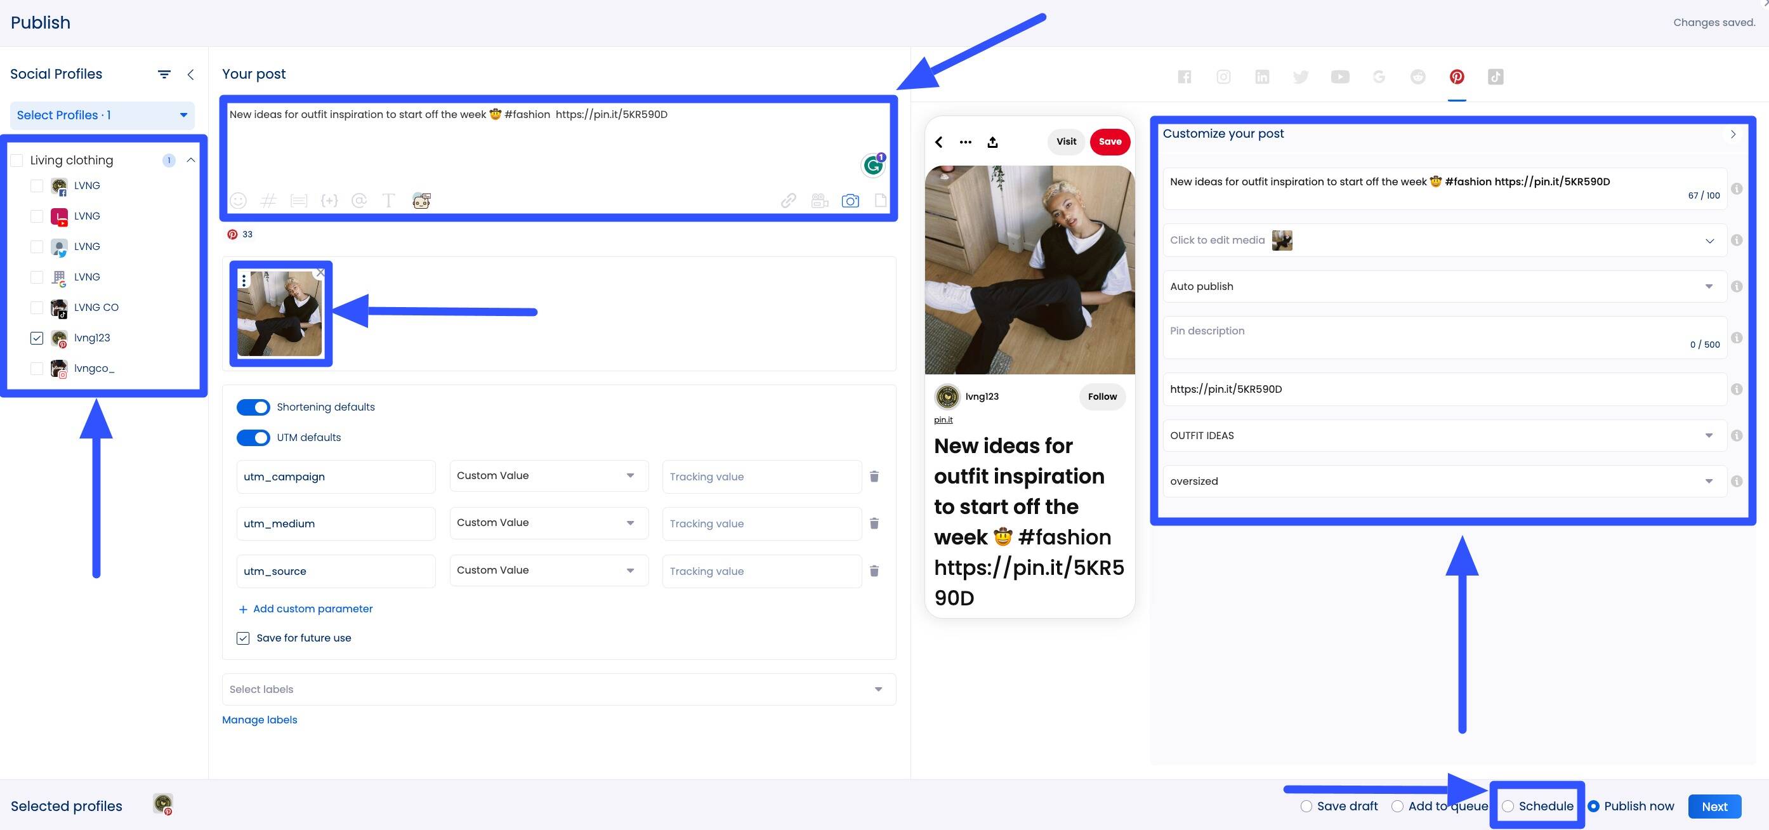1769x830 pixels.
Task: Turn off UTM defaults
Action: tap(253, 437)
